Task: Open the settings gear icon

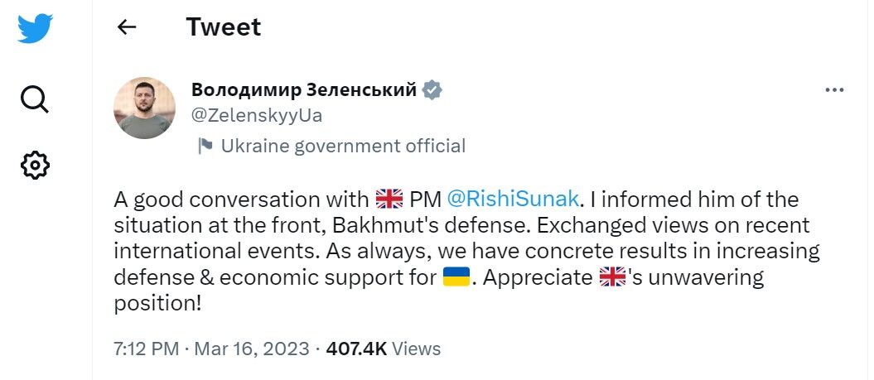Action: 35,165
